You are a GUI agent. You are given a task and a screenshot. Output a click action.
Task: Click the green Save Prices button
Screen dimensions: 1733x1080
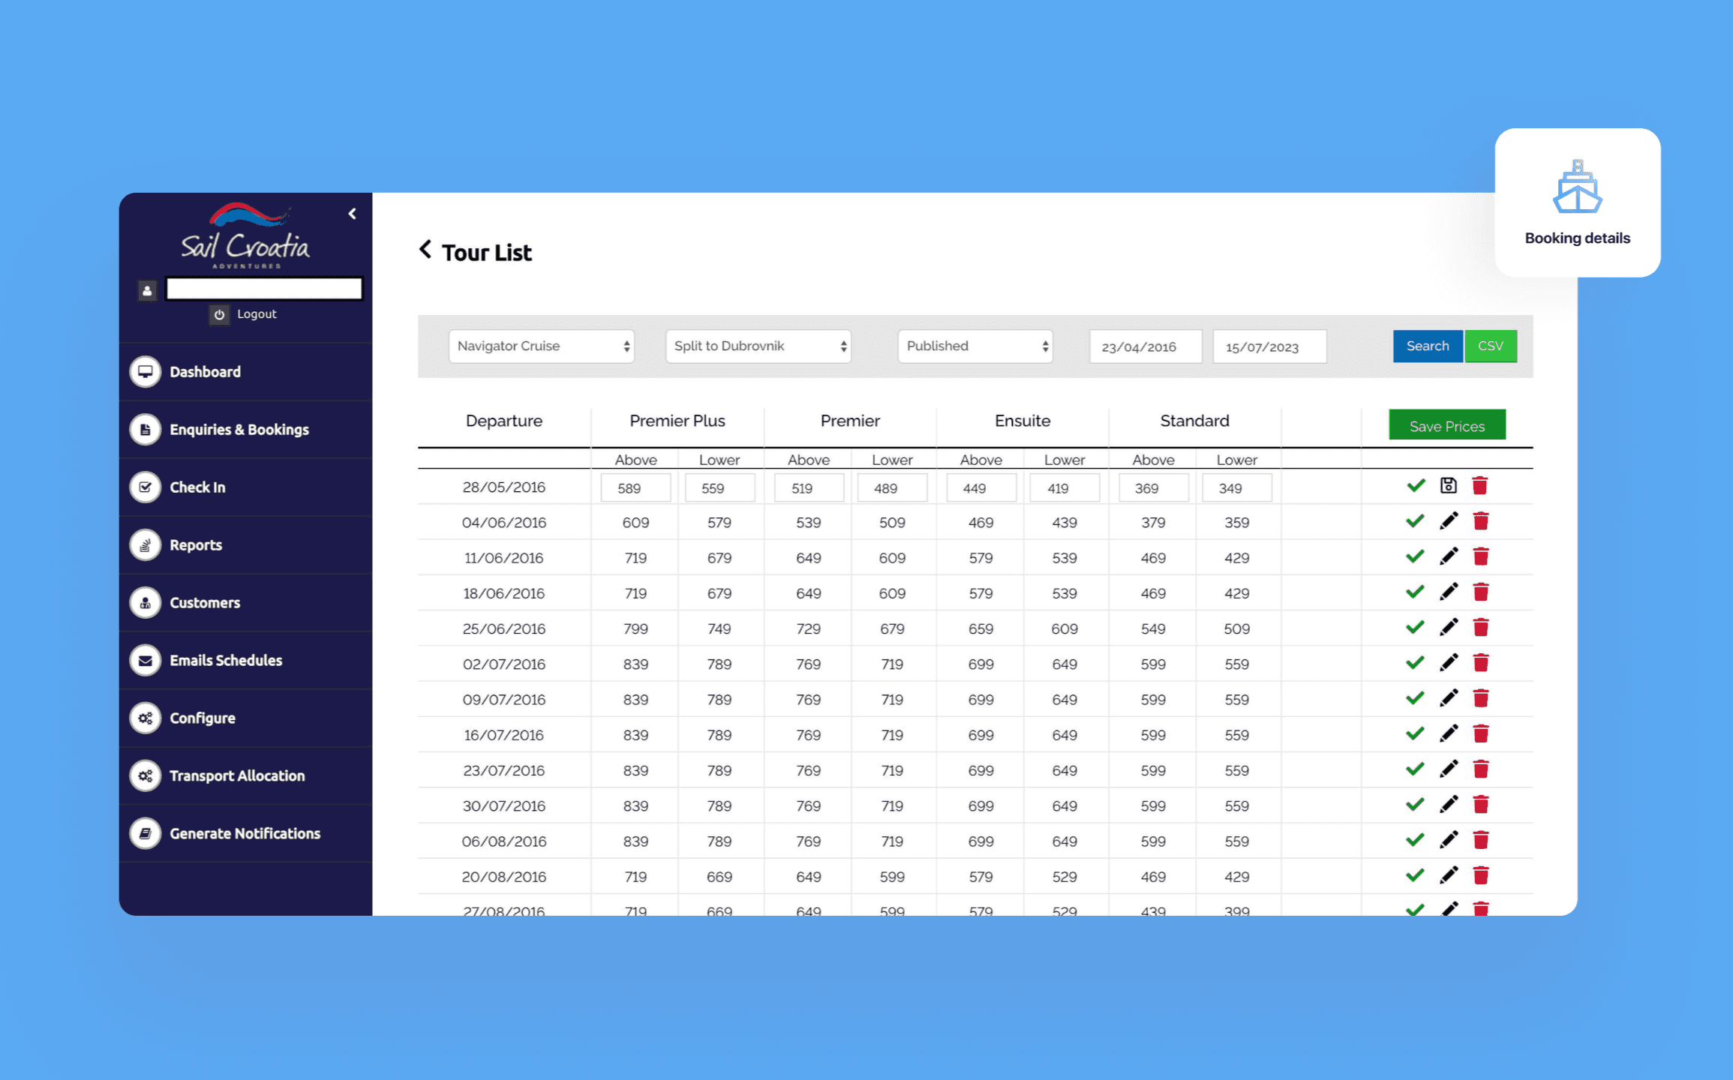click(1446, 426)
